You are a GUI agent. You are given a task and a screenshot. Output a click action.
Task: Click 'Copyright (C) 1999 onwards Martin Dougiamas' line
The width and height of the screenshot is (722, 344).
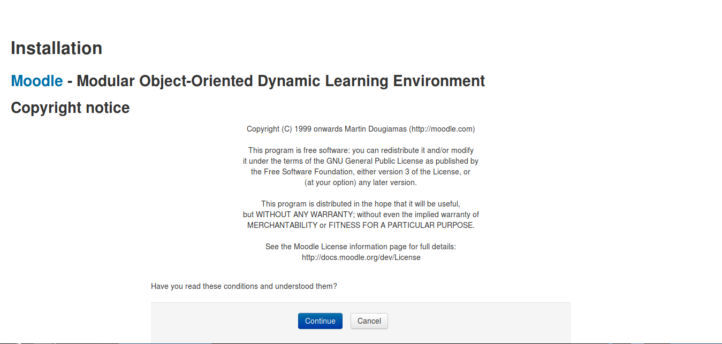point(361,129)
